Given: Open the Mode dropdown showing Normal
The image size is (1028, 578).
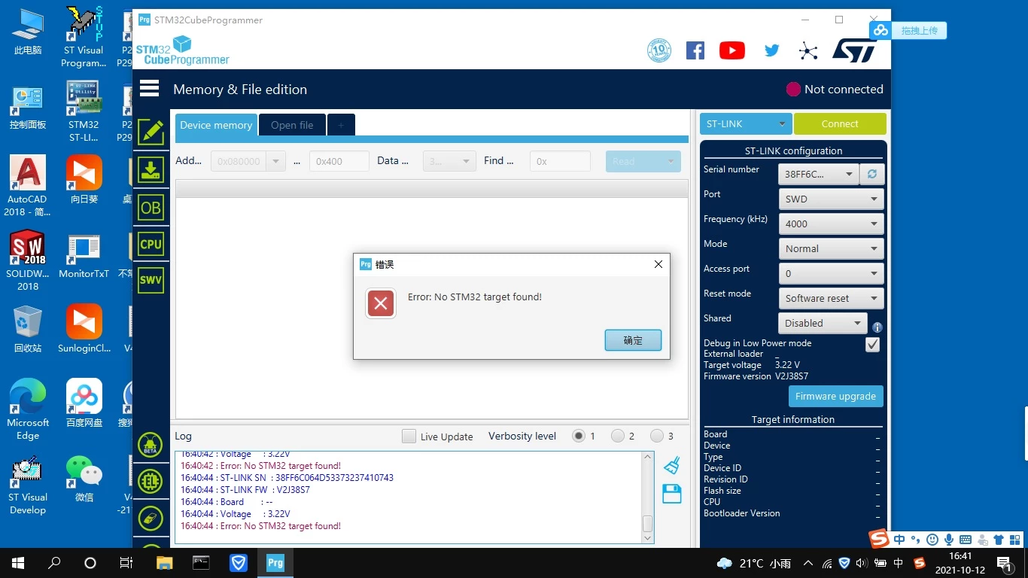Looking at the screenshot, I should [831, 248].
